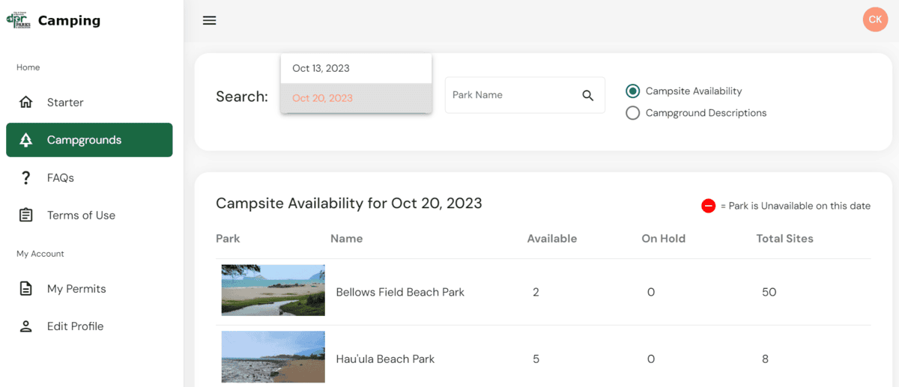Click Bellows Field Beach Park name
899x387 pixels.
[x=400, y=292]
